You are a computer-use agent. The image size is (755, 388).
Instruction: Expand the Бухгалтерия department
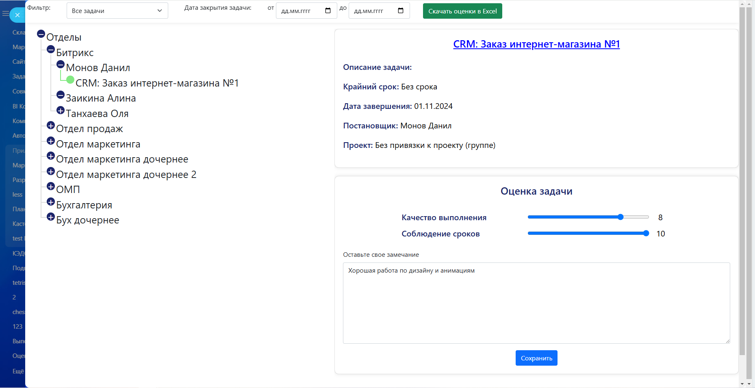click(x=51, y=202)
